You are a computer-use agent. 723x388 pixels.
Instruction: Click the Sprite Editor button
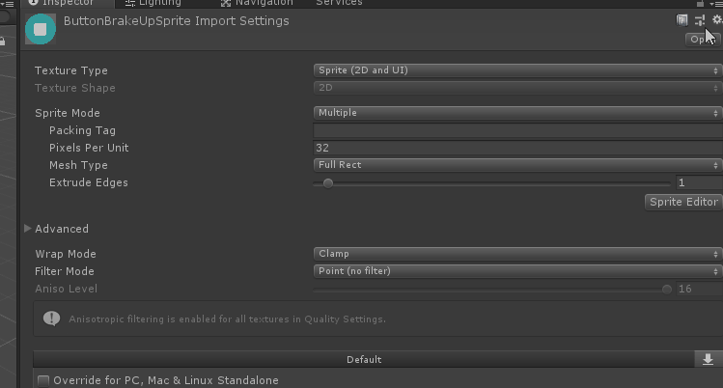pos(683,202)
